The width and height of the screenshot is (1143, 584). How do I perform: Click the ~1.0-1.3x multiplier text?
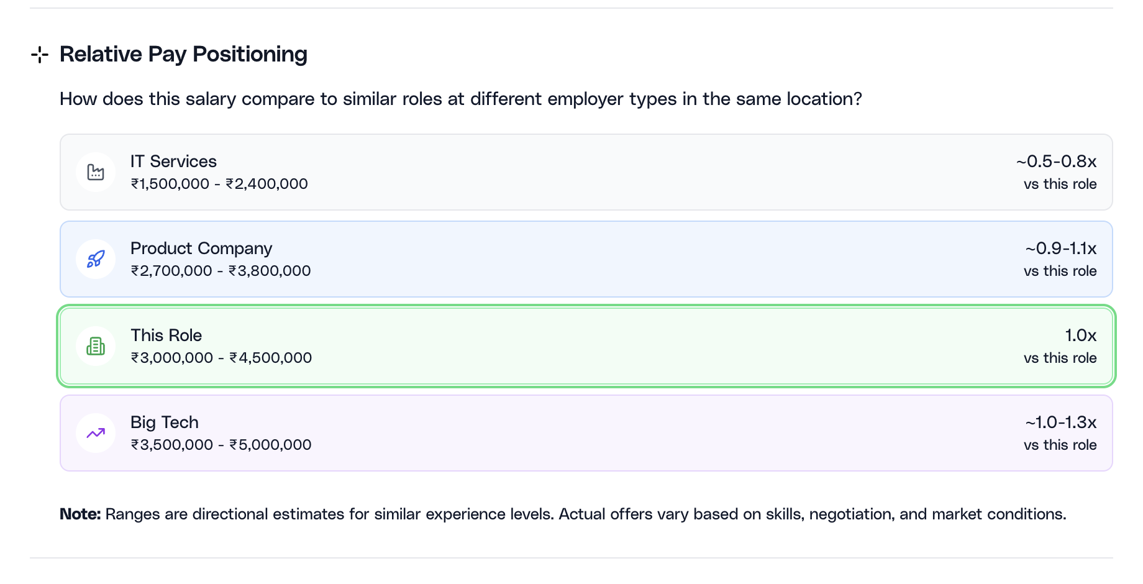[1060, 422]
